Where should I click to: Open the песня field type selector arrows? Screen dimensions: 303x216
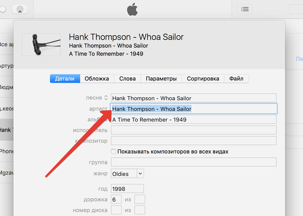tap(106, 98)
